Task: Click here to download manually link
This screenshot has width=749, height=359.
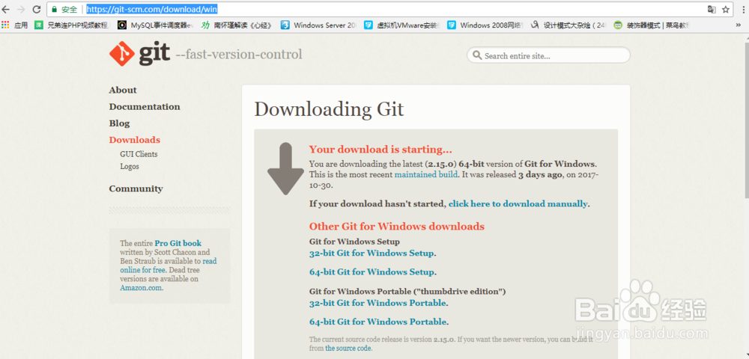Action: pyautogui.click(x=518, y=203)
